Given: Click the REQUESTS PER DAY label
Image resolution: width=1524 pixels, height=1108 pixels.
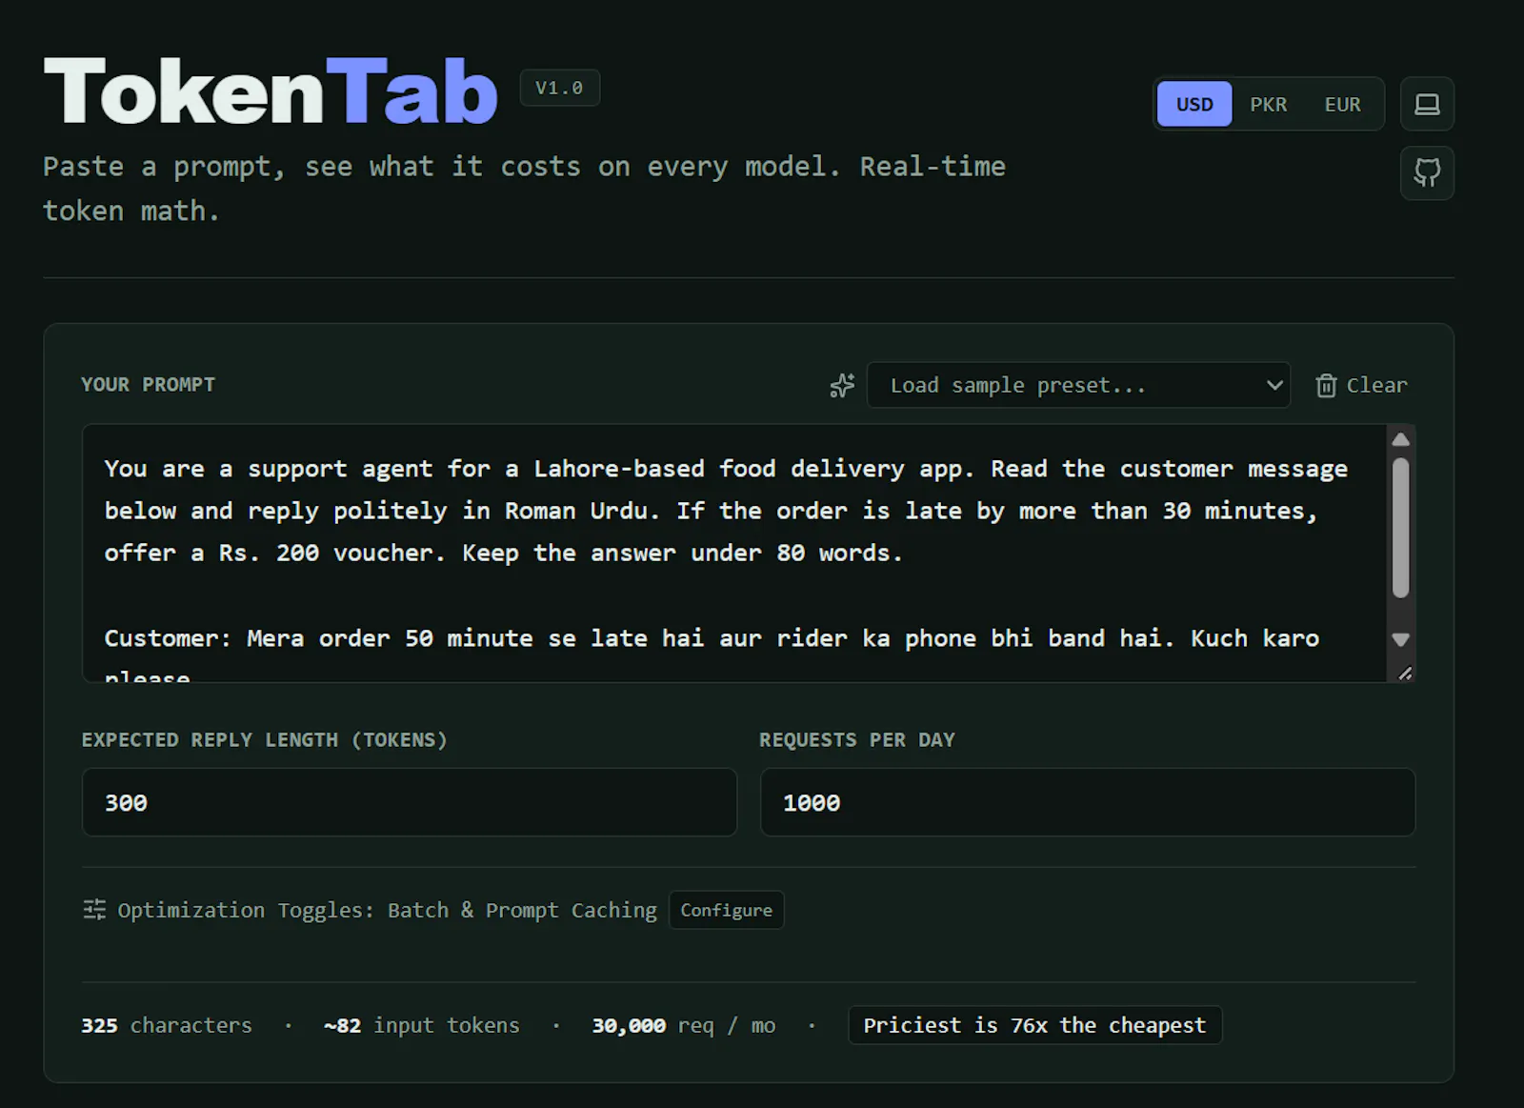Looking at the screenshot, I should pos(856,739).
